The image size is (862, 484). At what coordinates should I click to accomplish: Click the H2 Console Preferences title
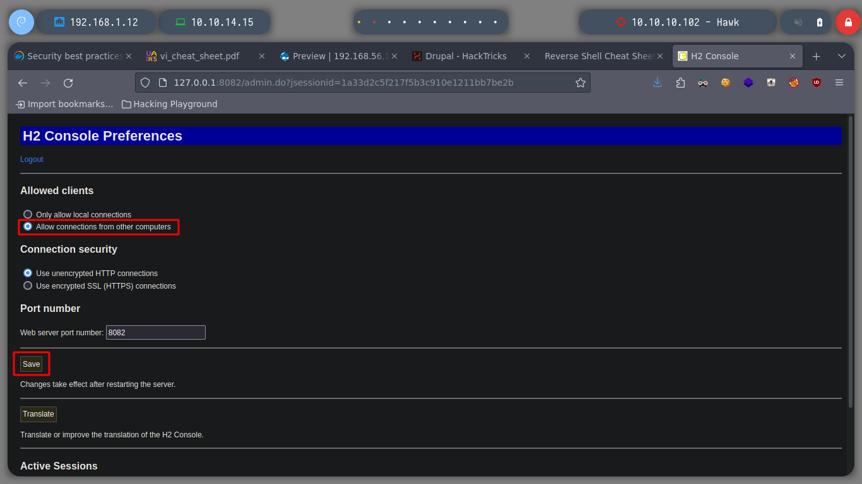pyautogui.click(x=102, y=136)
